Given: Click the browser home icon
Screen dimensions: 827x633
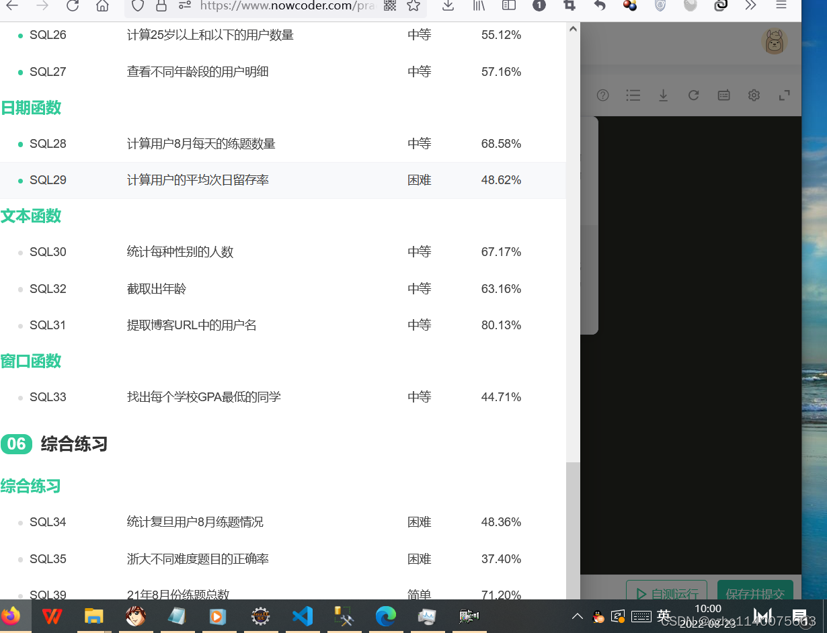Looking at the screenshot, I should point(100,7).
